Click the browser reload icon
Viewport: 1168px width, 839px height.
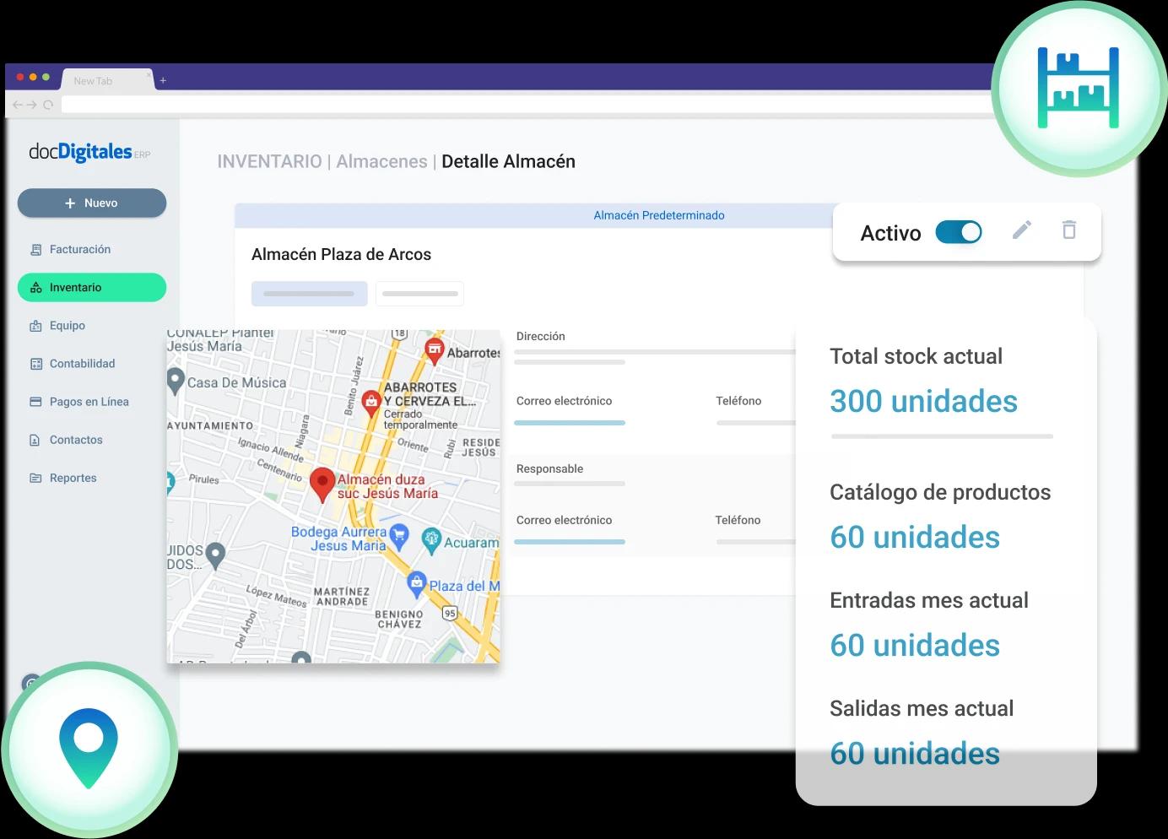48,105
